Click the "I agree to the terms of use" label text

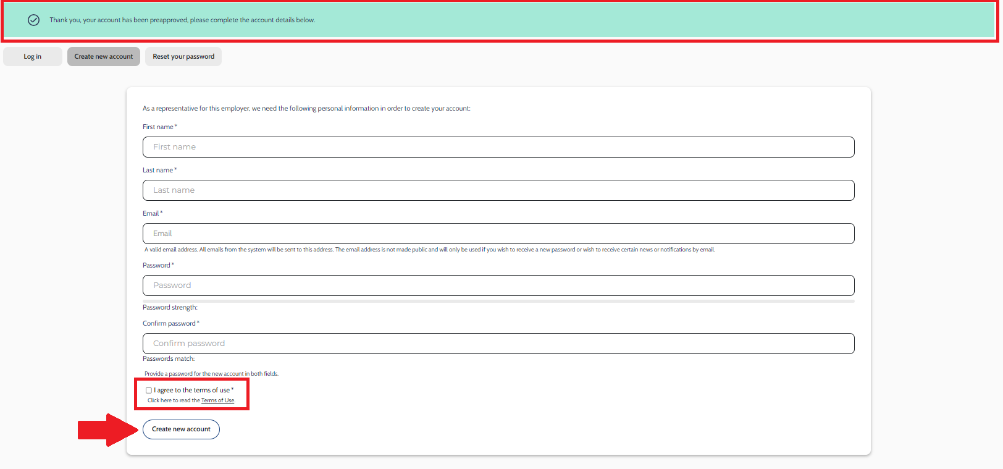192,391
